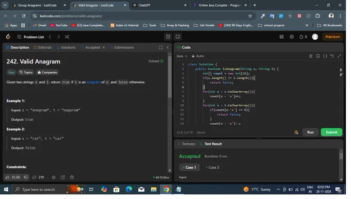The height and width of the screenshot is (199, 351).
Task: Submit the solution
Action: point(331,132)
